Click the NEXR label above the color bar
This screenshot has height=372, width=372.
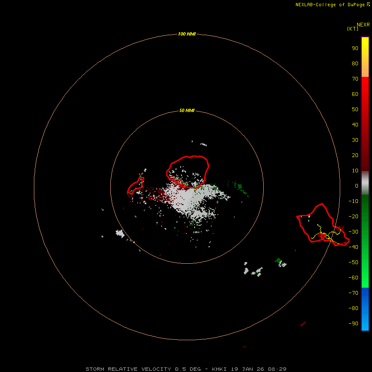pyautogui.click(x=363, y=24)
